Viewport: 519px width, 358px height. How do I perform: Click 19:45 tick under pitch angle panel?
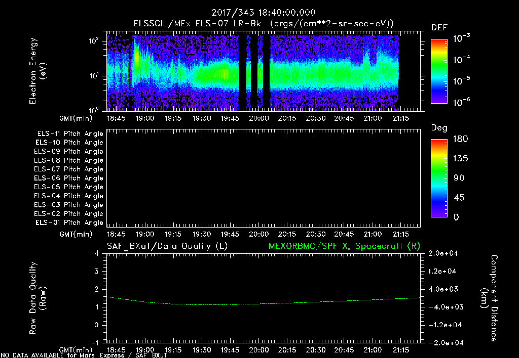pos(230,234)
